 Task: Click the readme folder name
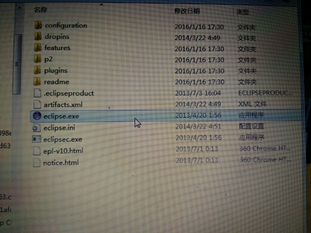coord(57,82)
